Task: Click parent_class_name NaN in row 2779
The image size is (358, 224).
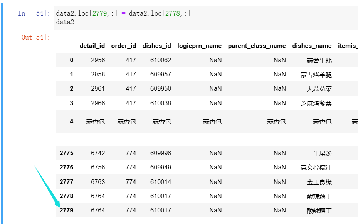Action: [x=280, y=210]
